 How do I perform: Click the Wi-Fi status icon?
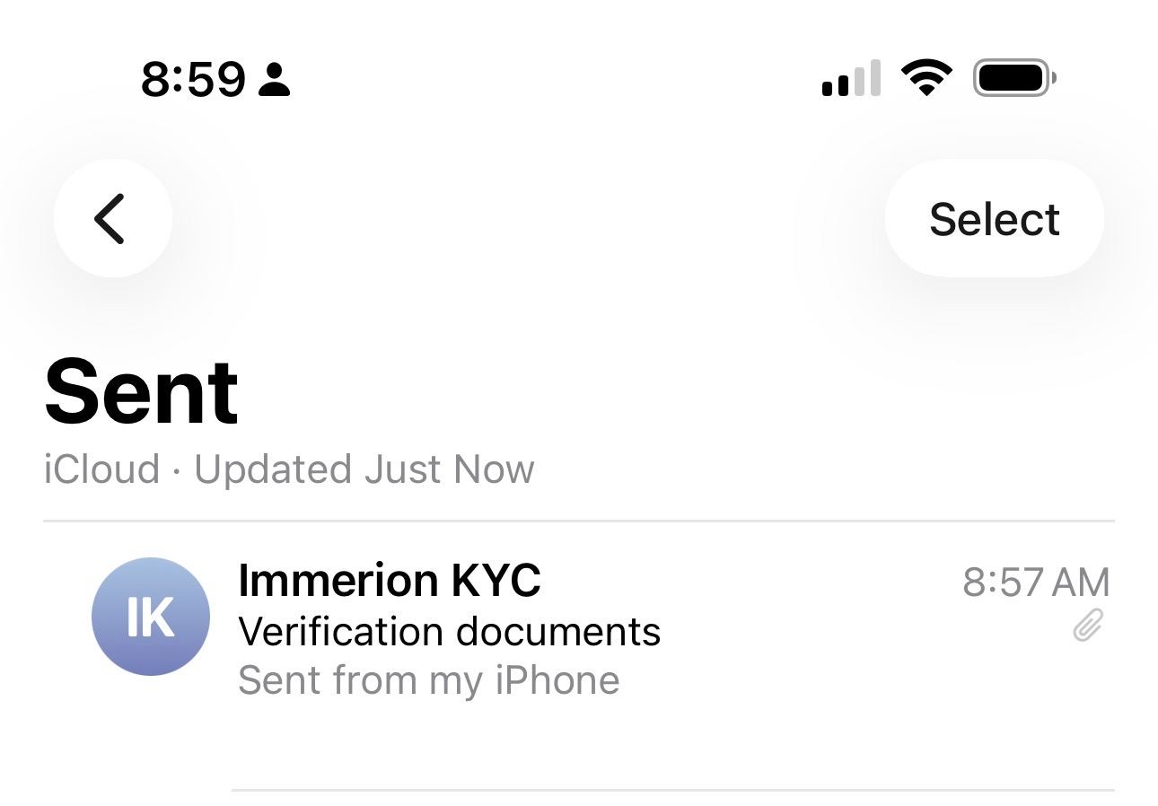tap(927, 78)
